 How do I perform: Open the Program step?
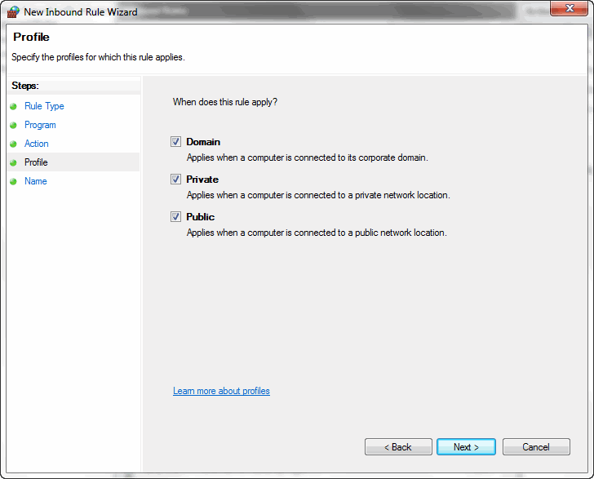point(40,125)
